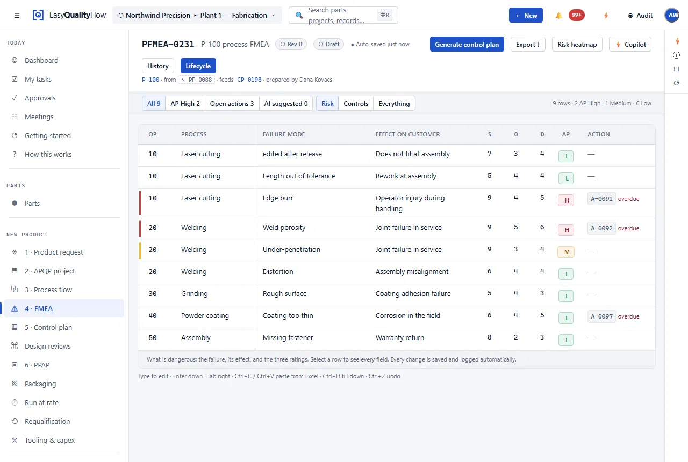Open action A-0091 chip
Viewport: 688px width, 462px height.
coord(601,199)
